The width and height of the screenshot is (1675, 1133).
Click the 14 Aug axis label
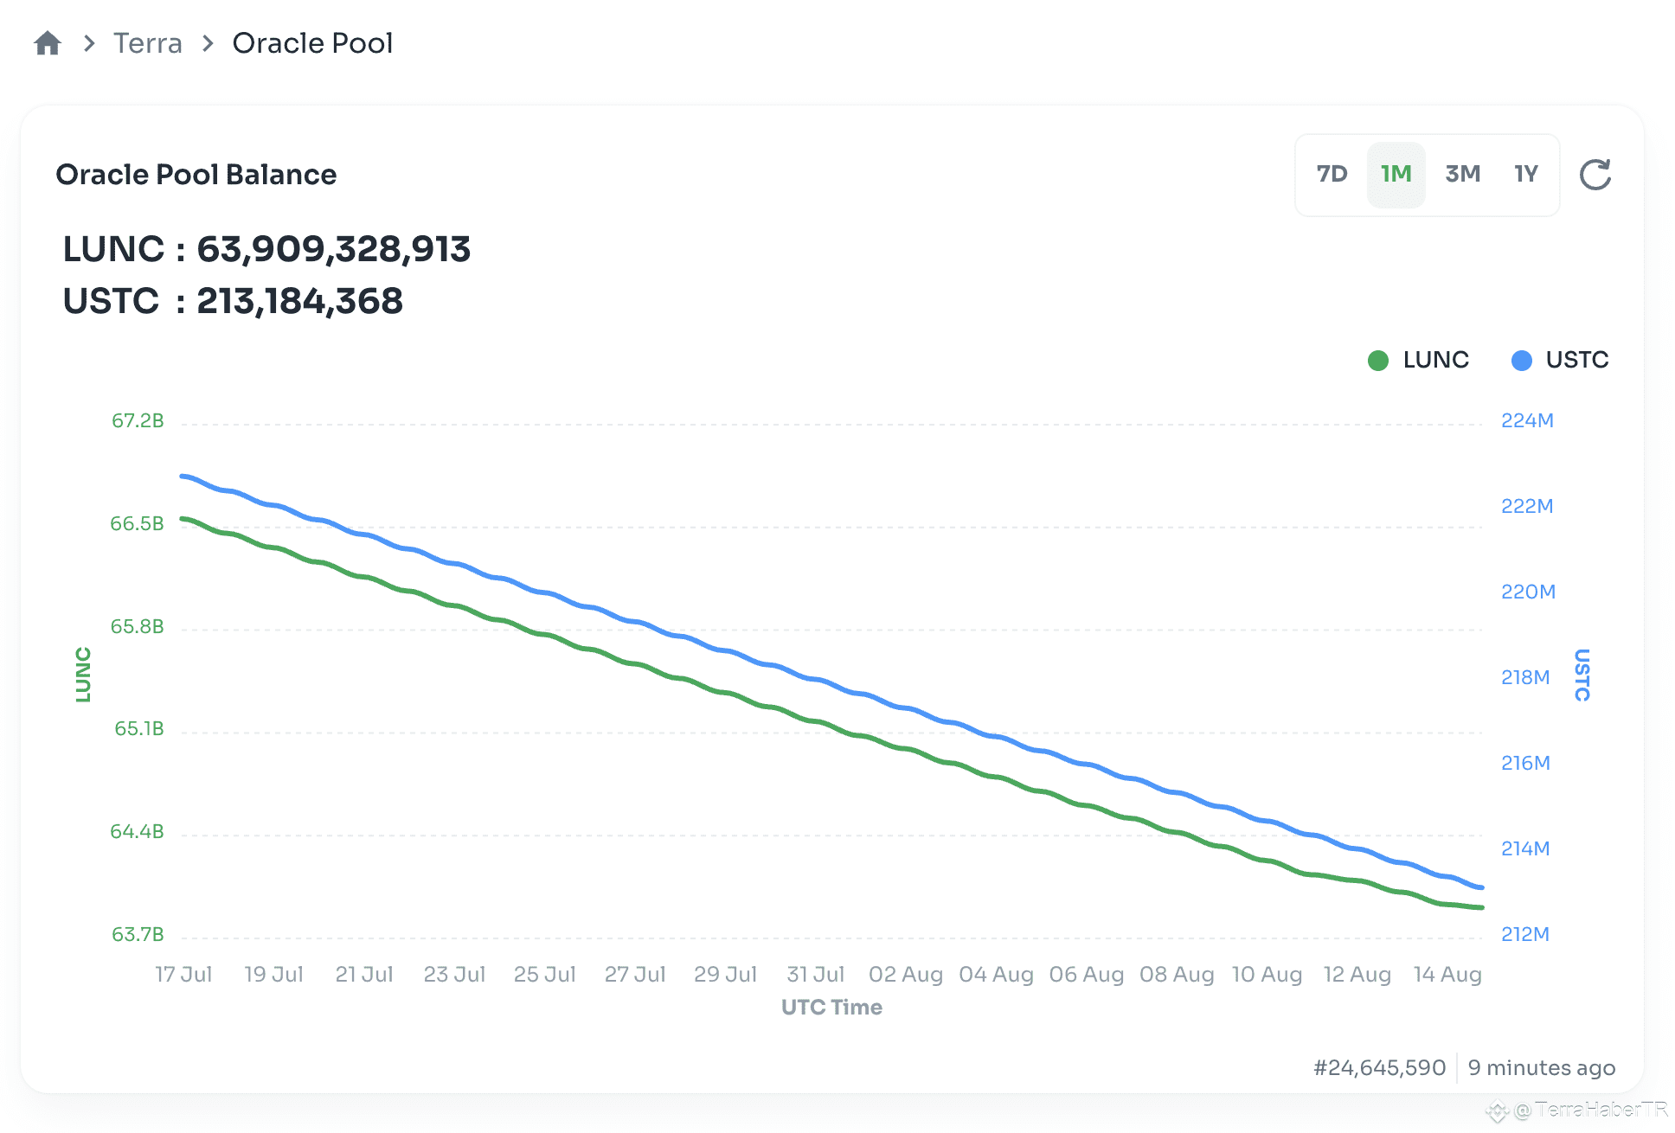pos(1447,975)
